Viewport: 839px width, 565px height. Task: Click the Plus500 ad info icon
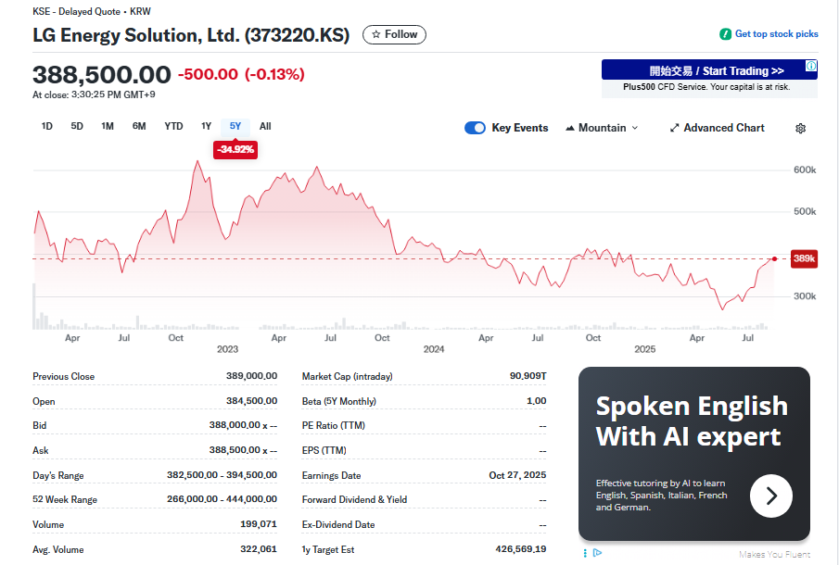(x=810, y=67)
